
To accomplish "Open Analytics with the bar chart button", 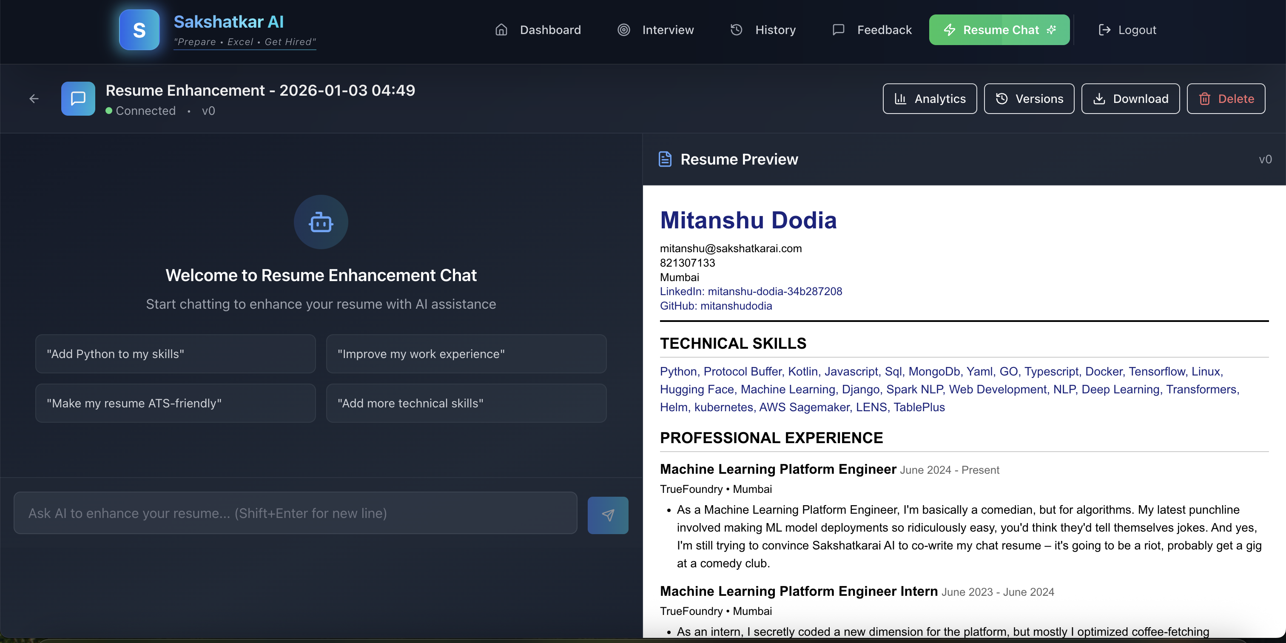I will (930, 99).
